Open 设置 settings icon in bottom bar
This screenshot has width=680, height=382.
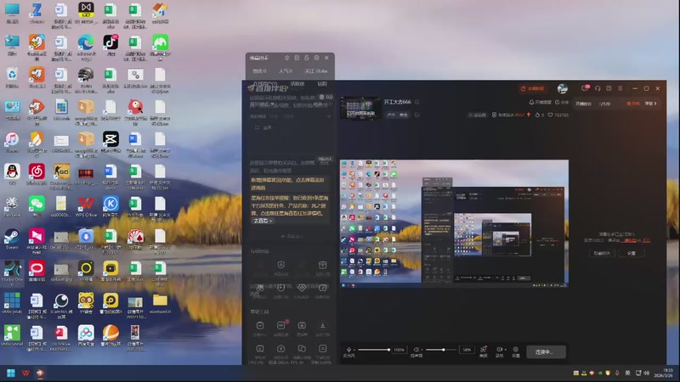tap(516, 351)
